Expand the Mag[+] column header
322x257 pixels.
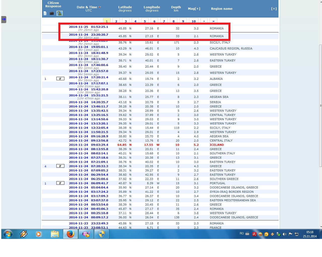click(194, 9)
